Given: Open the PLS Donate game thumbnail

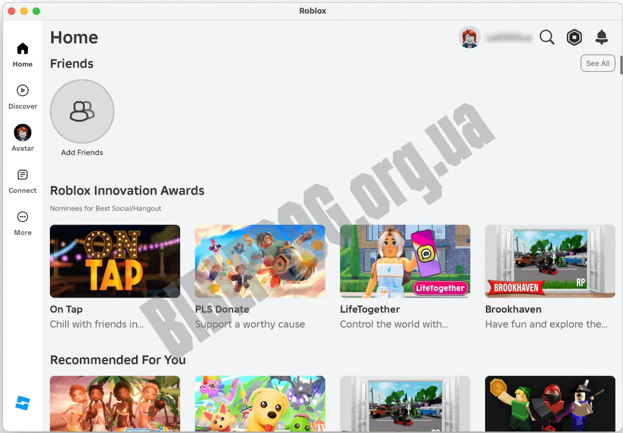Looking at the screenshot, I should tap(260, 261).
